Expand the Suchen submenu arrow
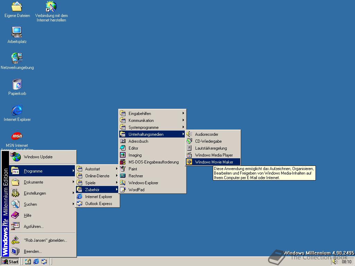The height and width of the screenshot is (266, 355). coord(73,204)
